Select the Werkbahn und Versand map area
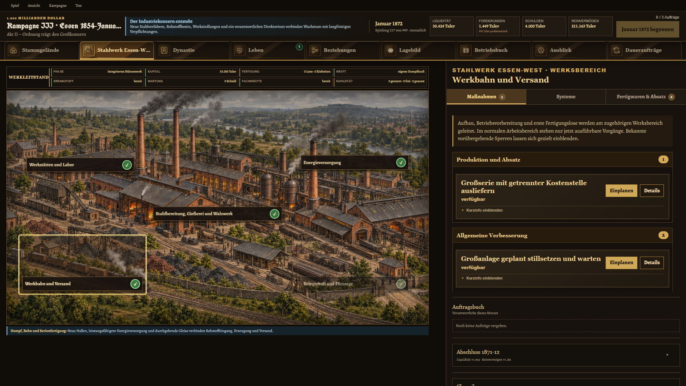686x386 pixels. (83, 264)
